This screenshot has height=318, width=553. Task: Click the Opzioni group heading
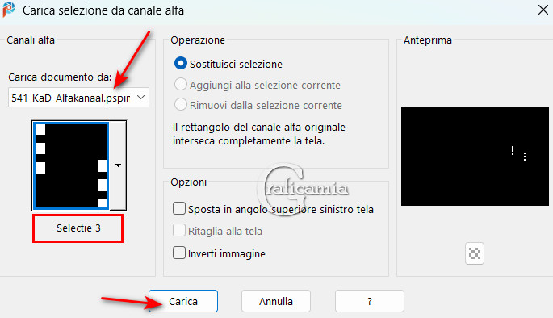pyautogui.click(x=188, y=182)
